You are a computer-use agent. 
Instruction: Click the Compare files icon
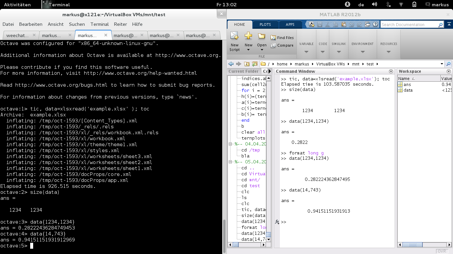(x=273, y=46)
